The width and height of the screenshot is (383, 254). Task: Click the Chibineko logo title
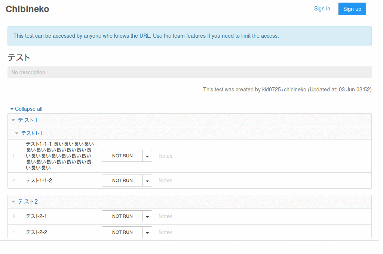coord(27,9)
